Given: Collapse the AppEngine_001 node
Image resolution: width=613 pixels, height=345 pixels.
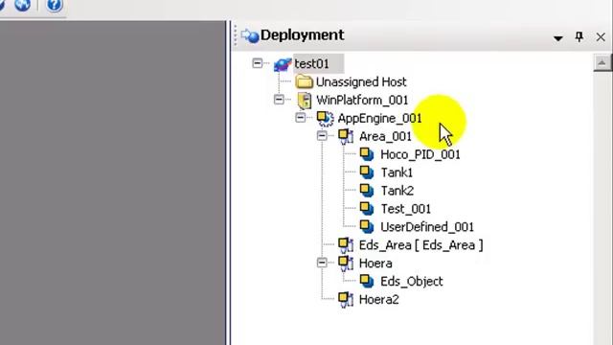Looking at the screenshot, I should coord(300,117).
